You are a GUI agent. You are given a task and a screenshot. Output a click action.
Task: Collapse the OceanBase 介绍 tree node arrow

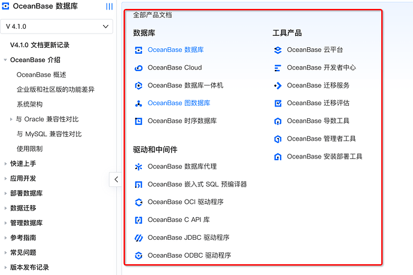tap(5, 60)
